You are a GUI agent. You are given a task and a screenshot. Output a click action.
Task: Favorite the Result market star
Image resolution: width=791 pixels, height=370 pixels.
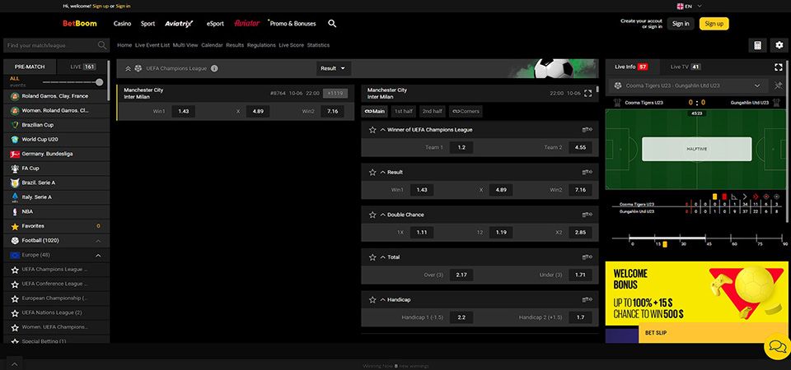pyautogui.click(x=372, y=172)
